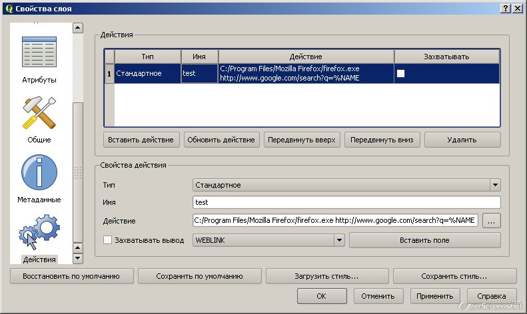Click the sidebar scrollbar thumb
The image size is (527, 314).
[x=78, y=172]
